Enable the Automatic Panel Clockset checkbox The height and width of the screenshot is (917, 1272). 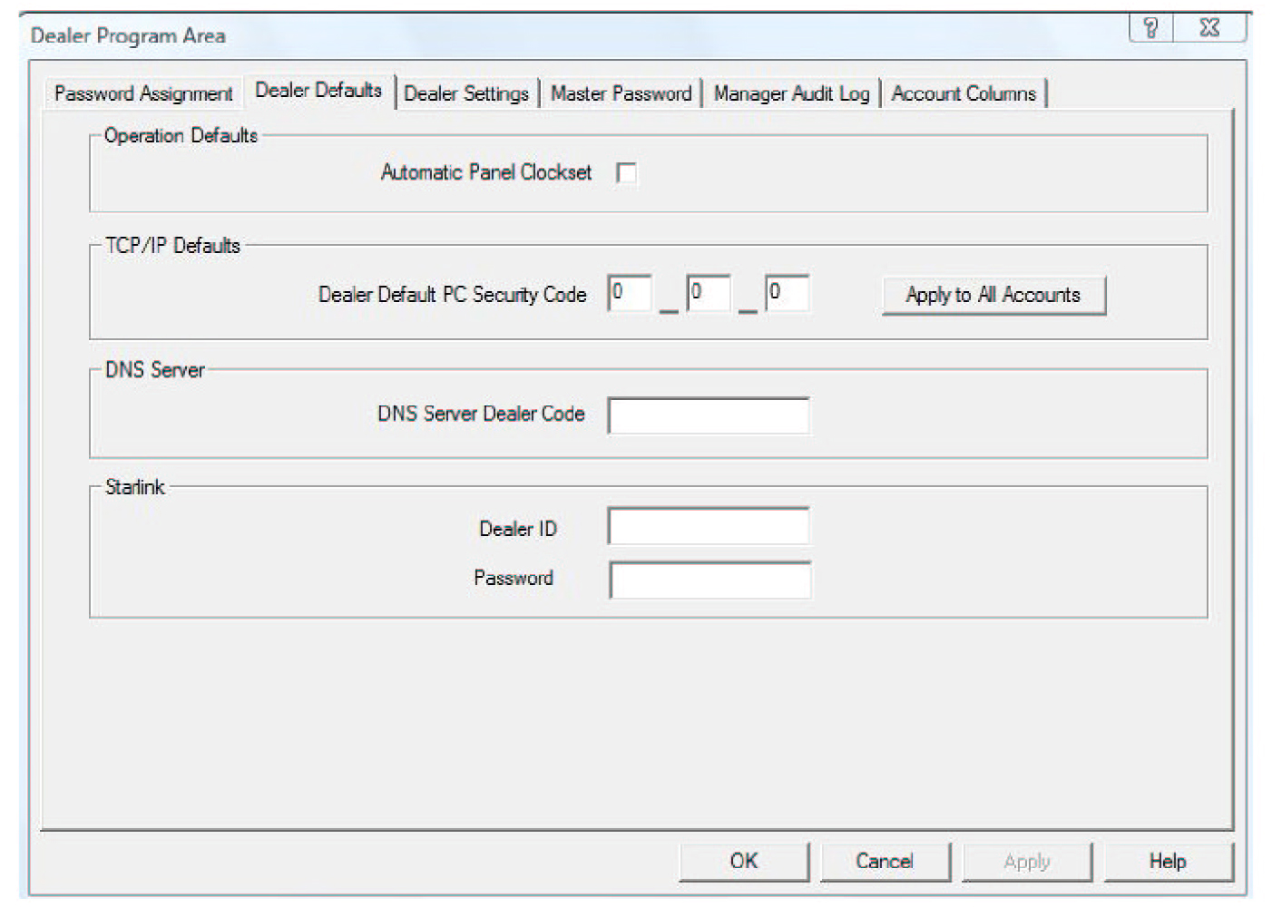[626, 172]
